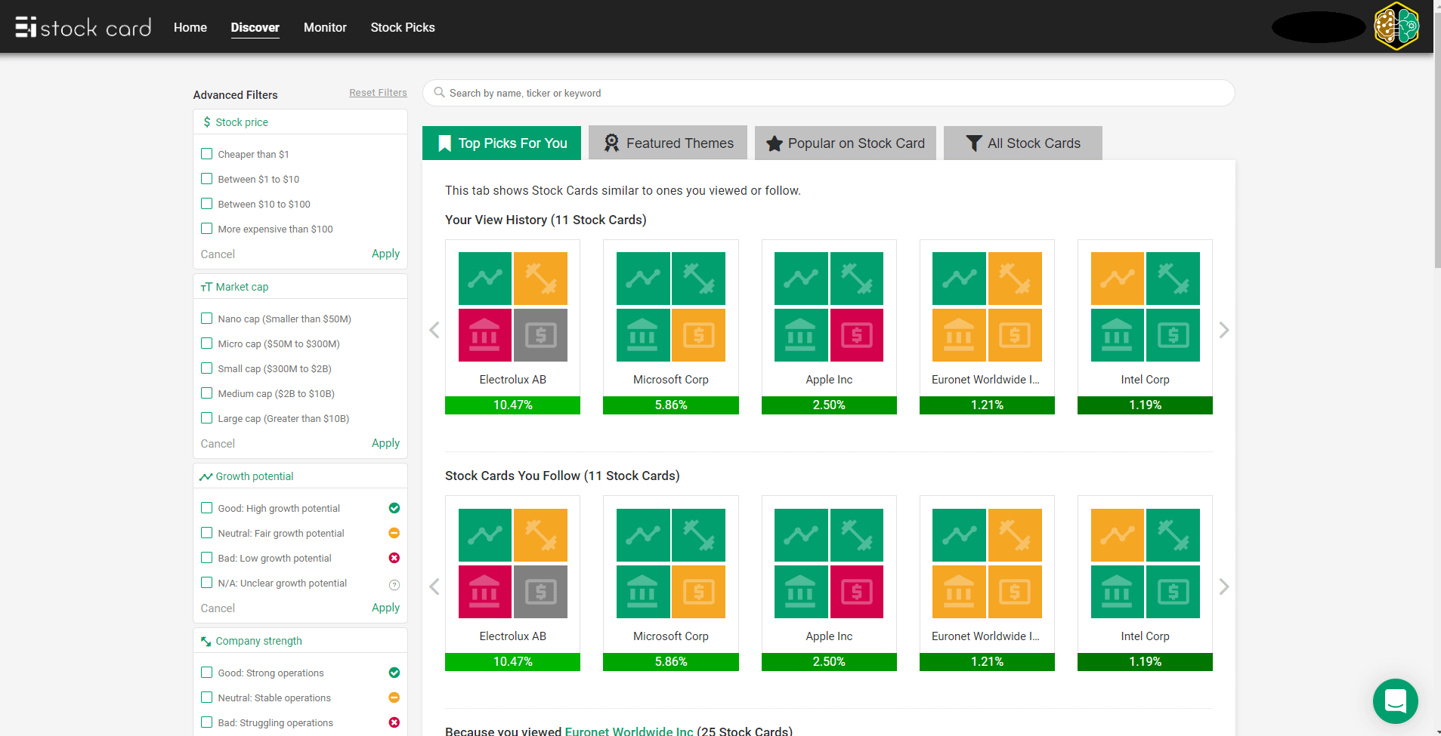This screenshot has height=736, width=1441.
Task: Check 'More expensive than $100' filter
Action: click(x=206, y=229)
